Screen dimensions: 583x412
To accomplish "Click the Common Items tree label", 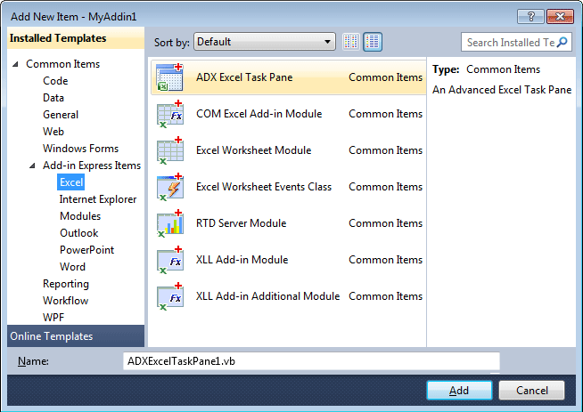I will click(x=62, y=64).
